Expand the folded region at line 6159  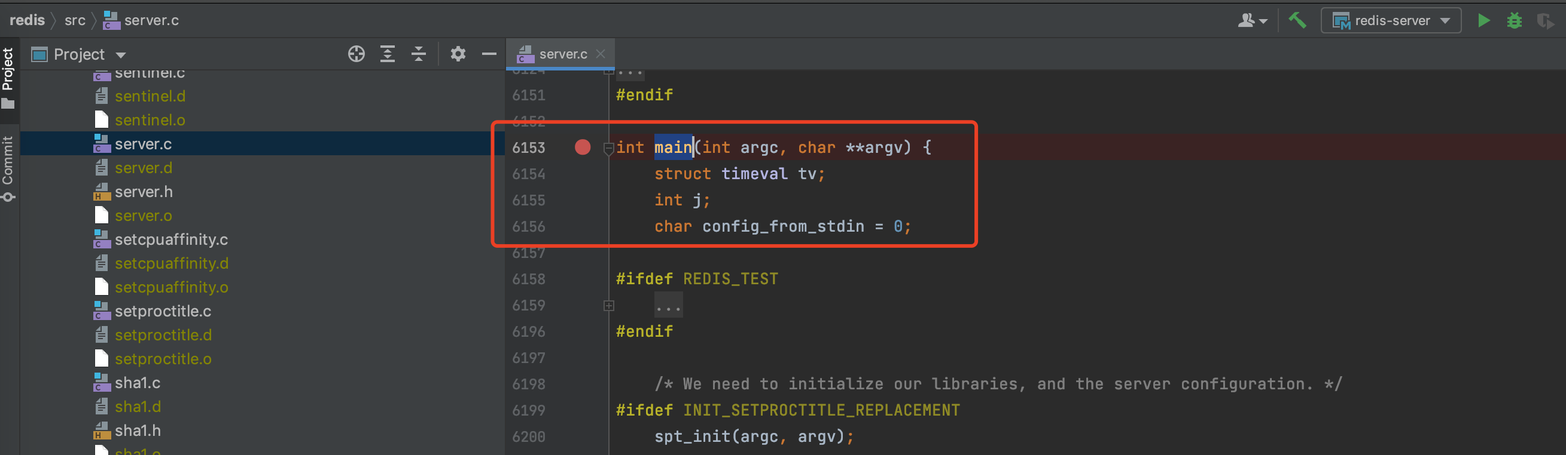(608, 306)
